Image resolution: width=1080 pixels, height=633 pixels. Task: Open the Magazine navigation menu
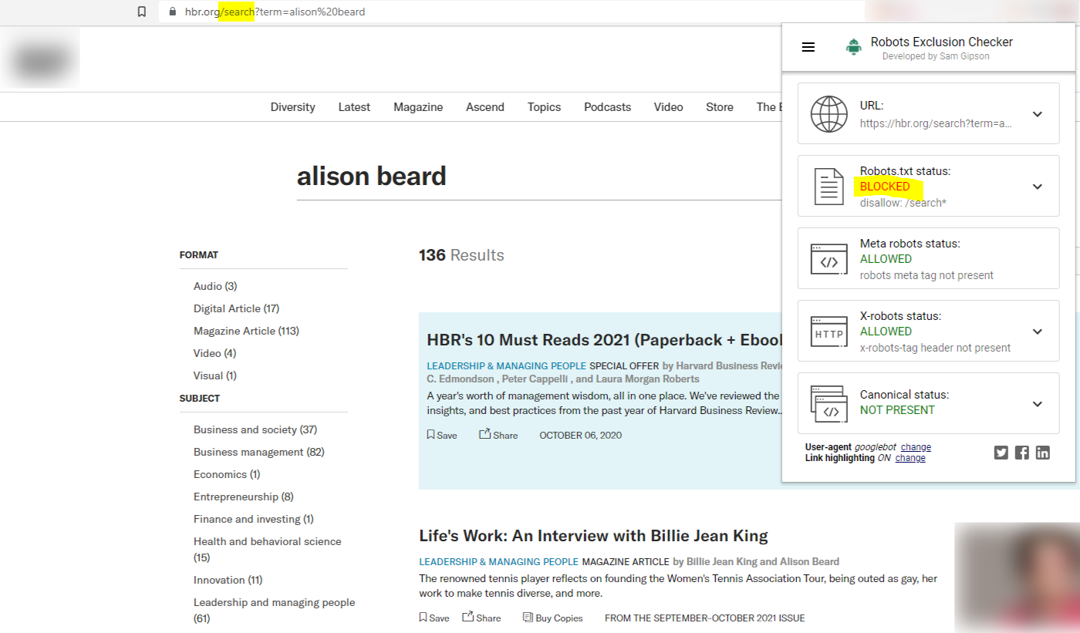point(417,107)
